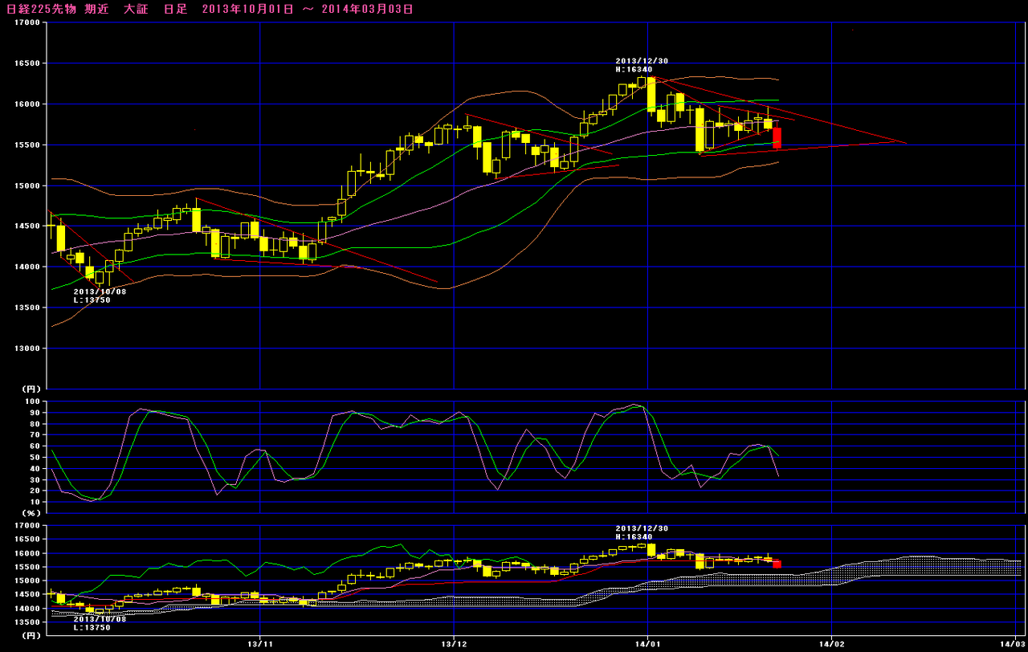
Task: Click the "日足" timeframe label in title
Action: point(175,9)
